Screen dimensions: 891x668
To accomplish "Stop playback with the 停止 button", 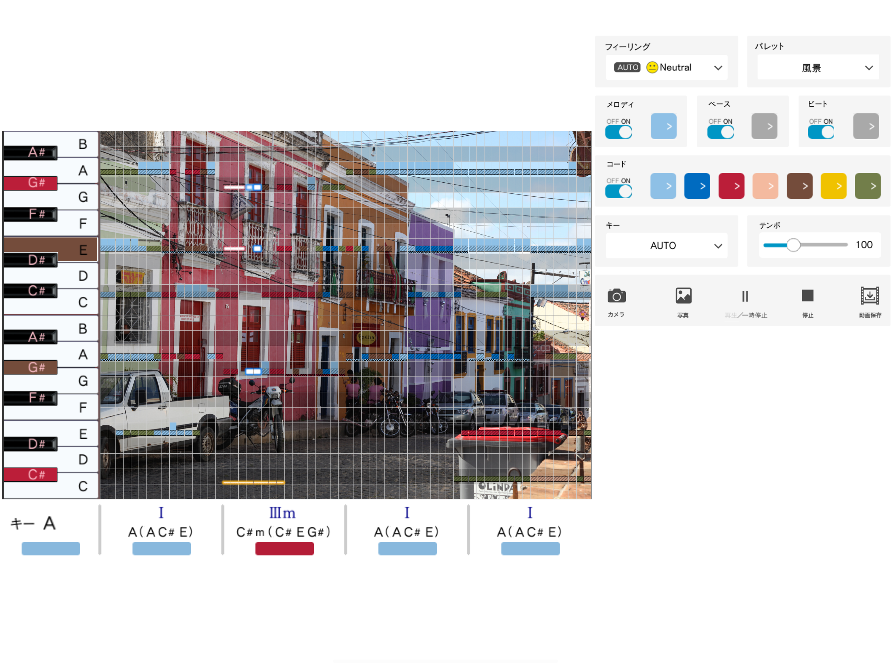I will click(807, 296).
